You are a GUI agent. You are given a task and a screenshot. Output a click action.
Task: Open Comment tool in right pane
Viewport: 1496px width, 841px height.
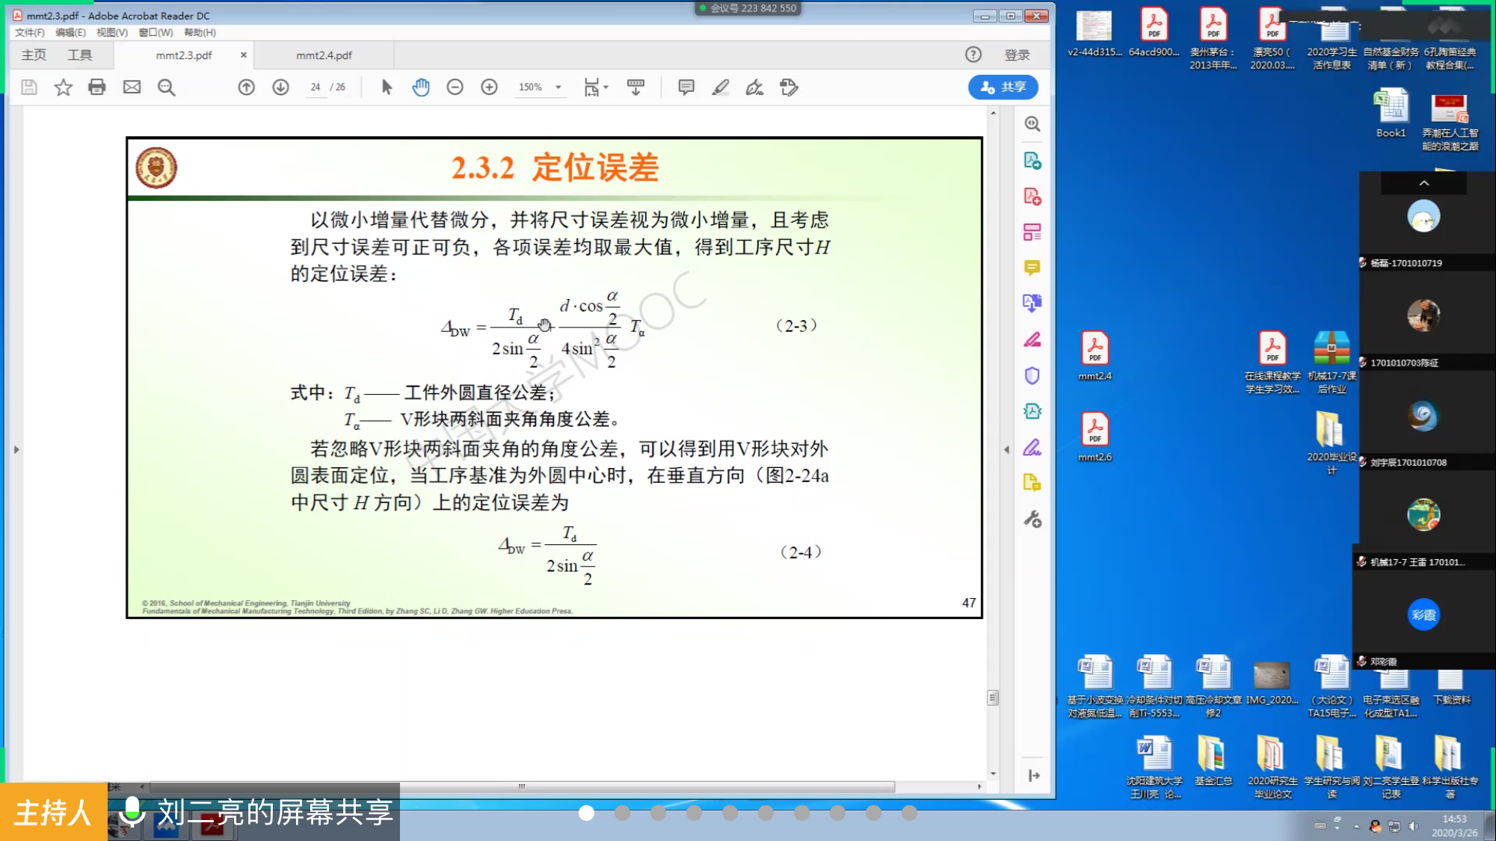tap(1032, 268)
